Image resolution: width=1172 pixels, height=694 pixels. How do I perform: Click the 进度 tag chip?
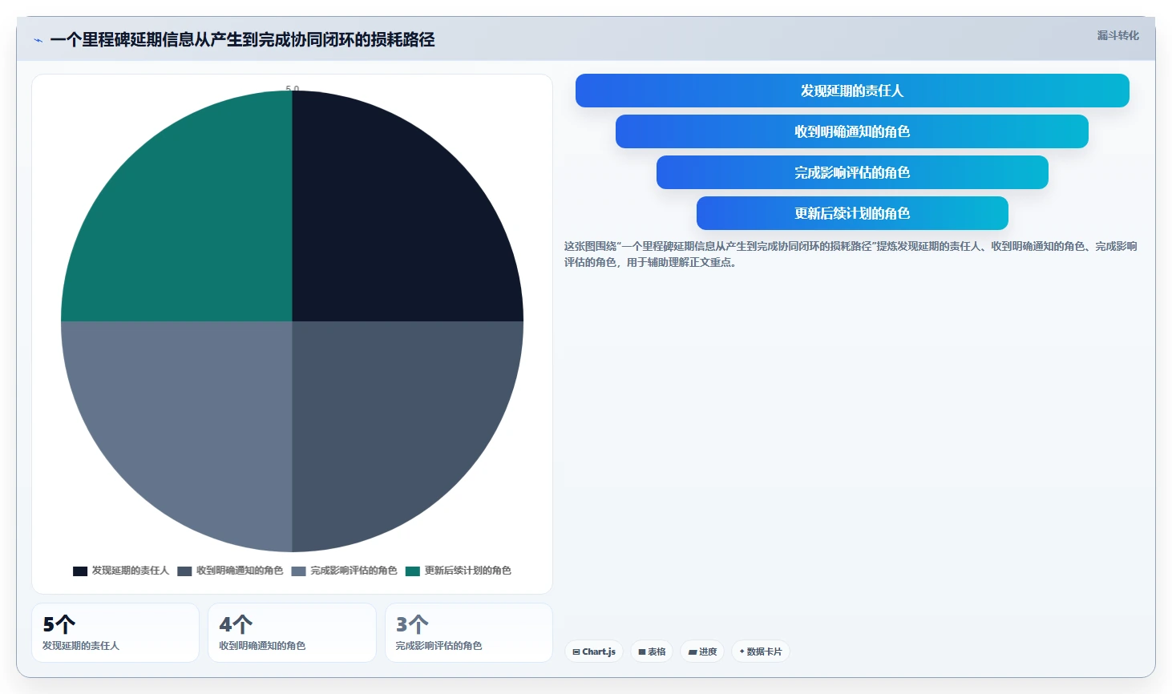coord(702,652)
